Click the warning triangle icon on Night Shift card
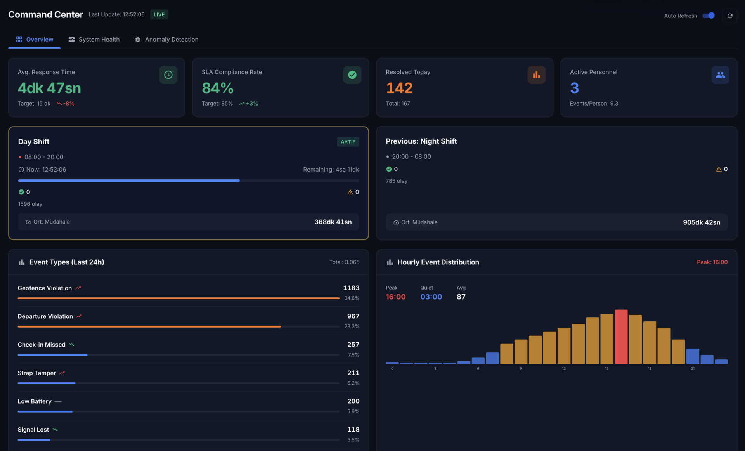The image size is (745, 451). (718, 169)
